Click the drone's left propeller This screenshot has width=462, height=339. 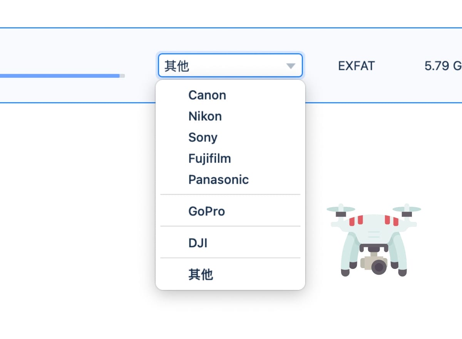[341, 210]
